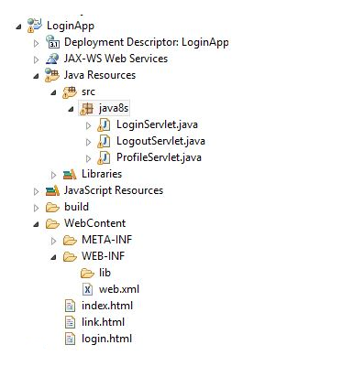Select the 'WEB-INF' folder label

coord(104,256)
